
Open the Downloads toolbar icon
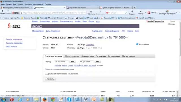click(132, 12)
